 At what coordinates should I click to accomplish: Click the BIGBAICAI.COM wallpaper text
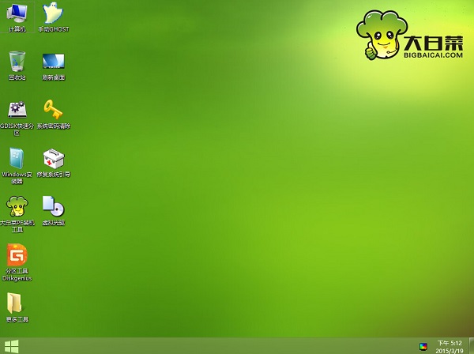[433, 55]
